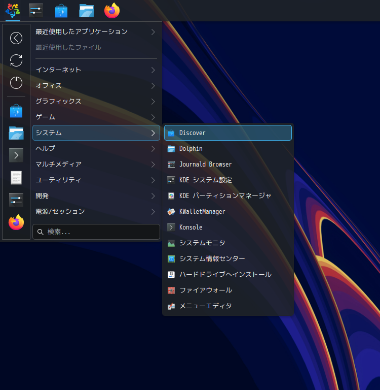The height and width of the screenshot is (390, 380).
Task: Open the ヘルプ menu category
Action: (x=96, y=148)
